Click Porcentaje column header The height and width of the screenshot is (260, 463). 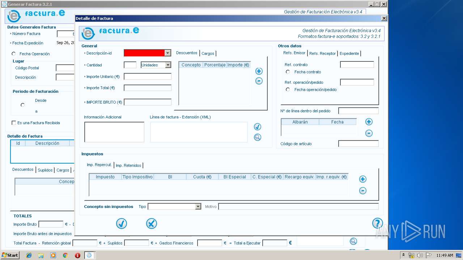(214, 65)
